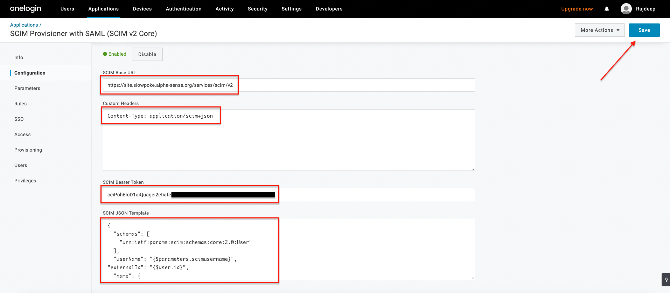Open the Users top menu
Screen dimensions: 670x293
pos(67,9)
